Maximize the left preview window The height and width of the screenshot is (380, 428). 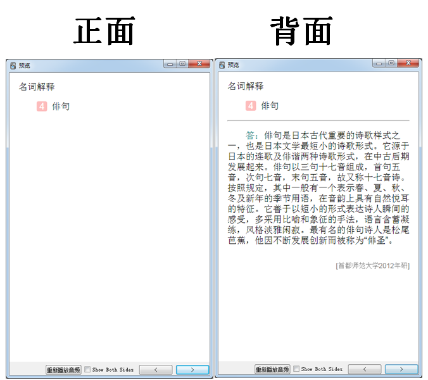point(182,64)
